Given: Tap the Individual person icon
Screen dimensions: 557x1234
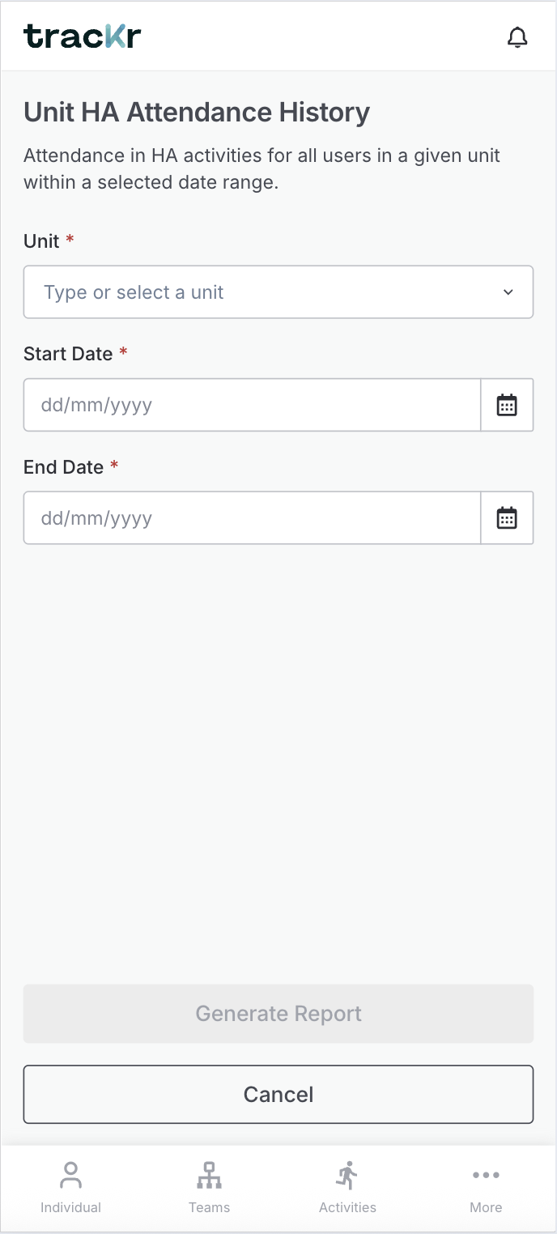Looking at the screenshot, I should (70, 1175).
